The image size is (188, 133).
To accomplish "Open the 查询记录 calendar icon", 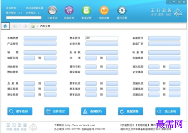I will 86,10.
